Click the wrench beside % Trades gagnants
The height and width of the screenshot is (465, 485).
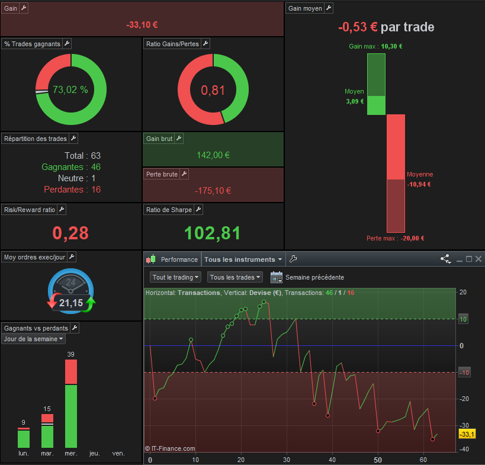tap(67, 44)
